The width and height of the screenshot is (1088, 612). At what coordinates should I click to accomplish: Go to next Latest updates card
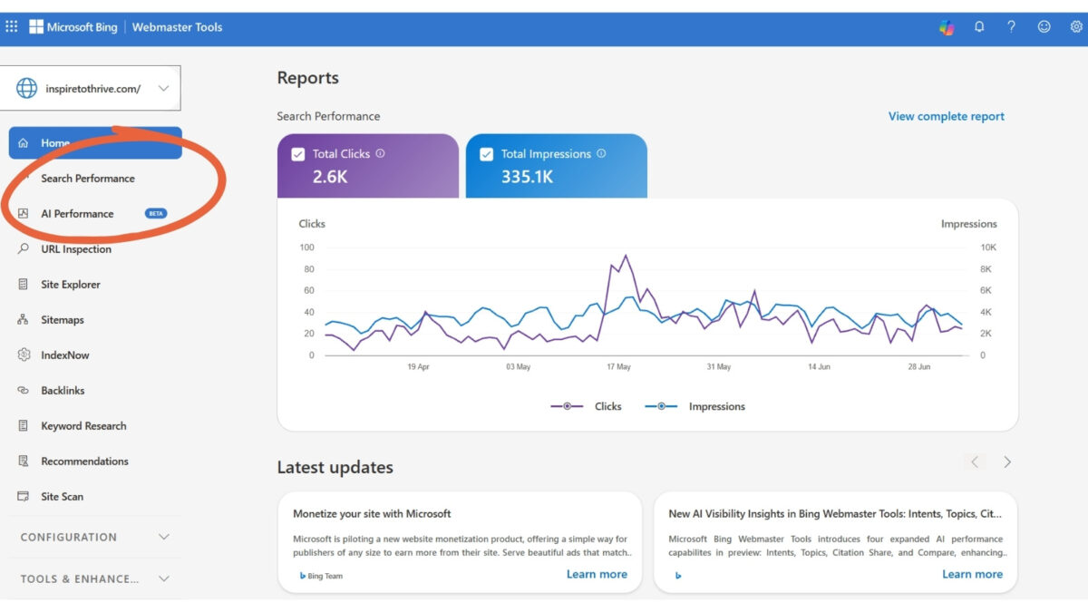pos(1007,462)
